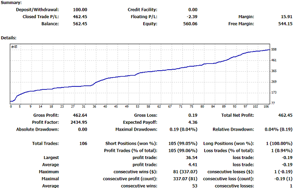Click the 558 label on chart axis
Image resolution: width=295 pixels, height=188 pixels.
click(274, 50)
